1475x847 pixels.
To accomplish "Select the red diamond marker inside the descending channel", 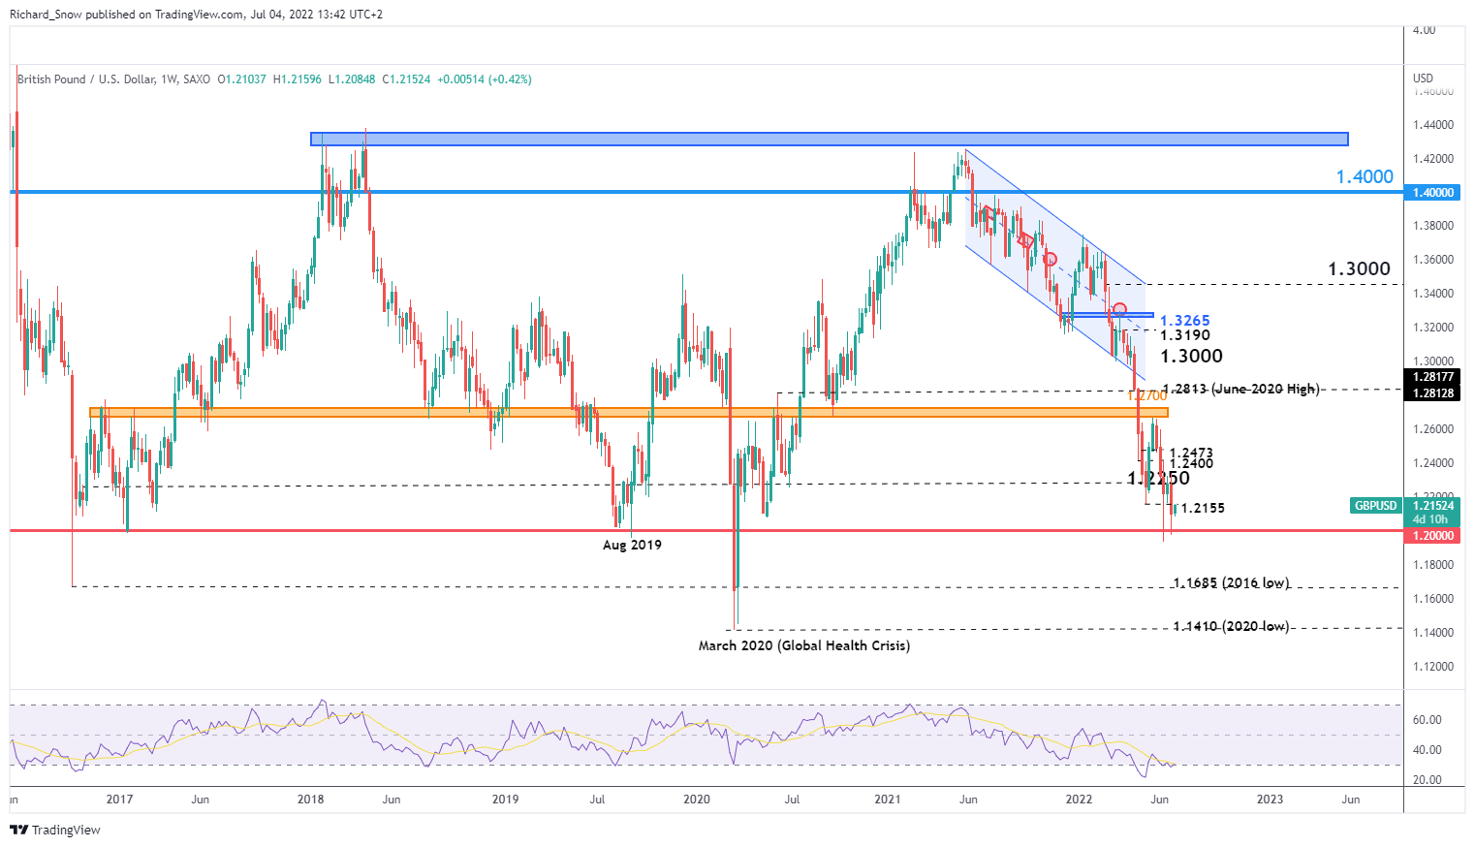I will 1025,240.
